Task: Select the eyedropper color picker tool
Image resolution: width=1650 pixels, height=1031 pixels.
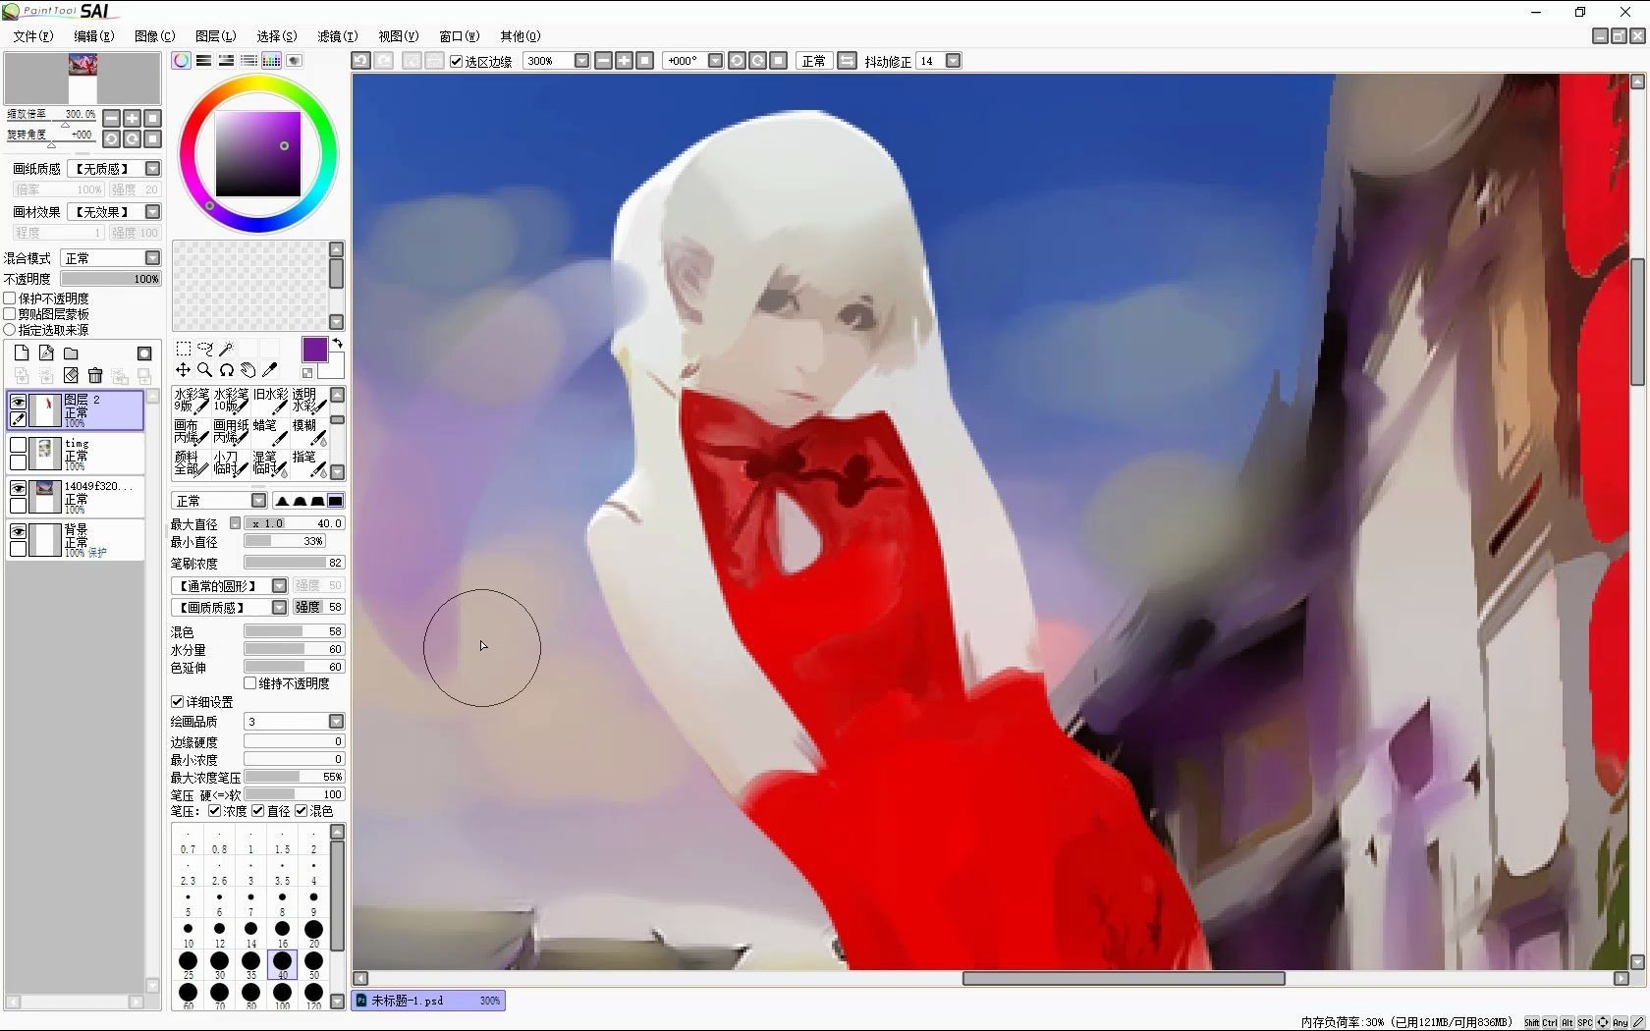Action: tap(270, 370)
